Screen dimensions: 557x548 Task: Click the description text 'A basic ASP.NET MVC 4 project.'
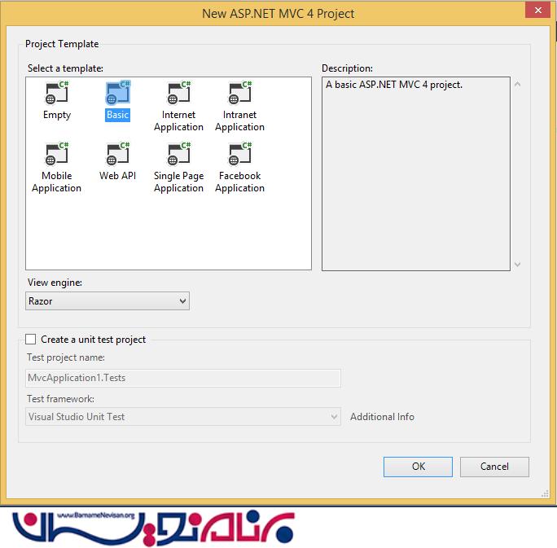point(394,85)
